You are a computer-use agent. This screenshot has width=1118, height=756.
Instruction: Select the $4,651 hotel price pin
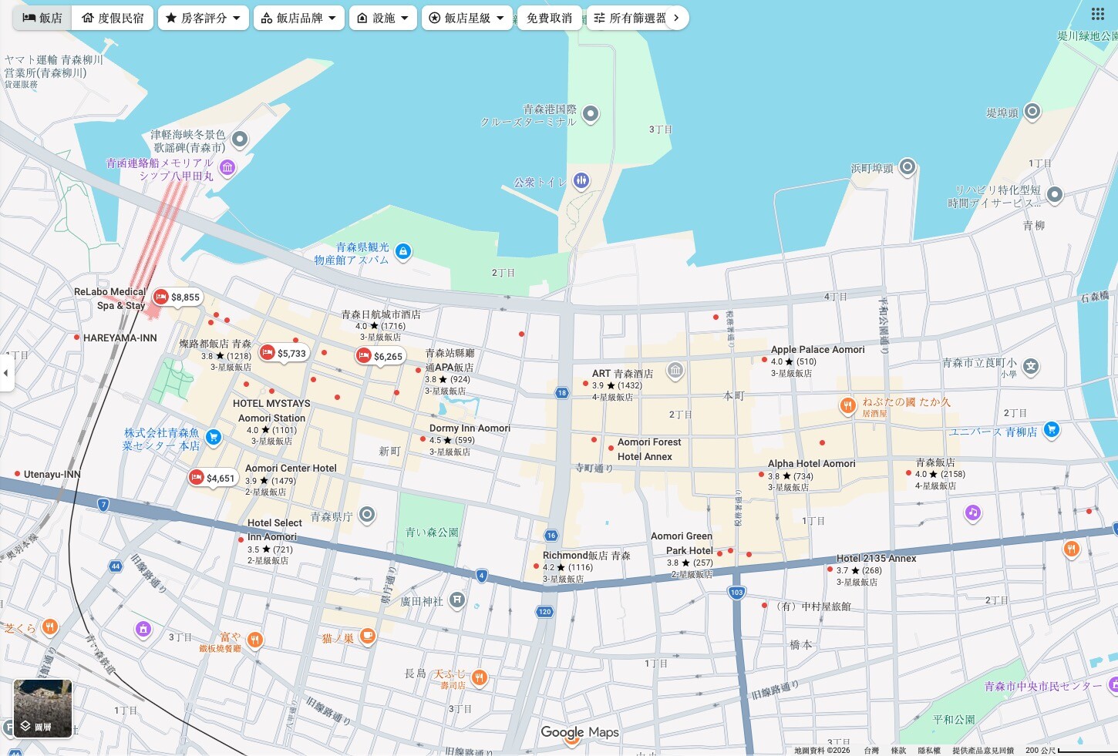pos(212,479)
